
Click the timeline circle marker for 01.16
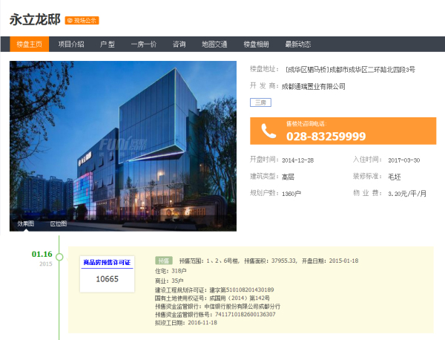[59, 257]
